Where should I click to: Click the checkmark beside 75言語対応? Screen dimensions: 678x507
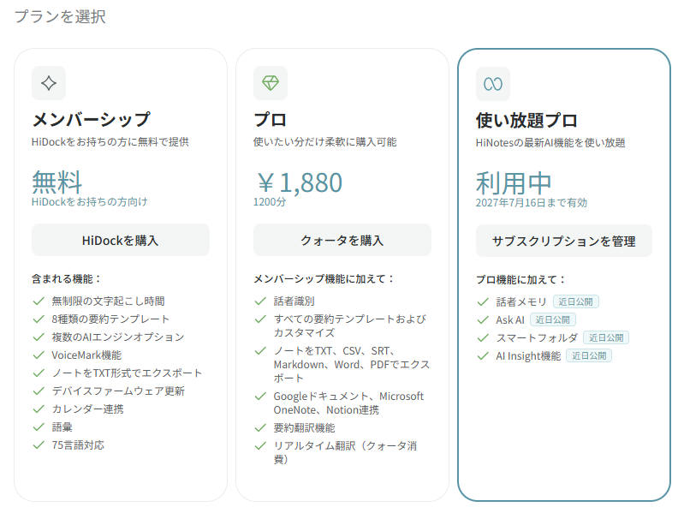39,444
